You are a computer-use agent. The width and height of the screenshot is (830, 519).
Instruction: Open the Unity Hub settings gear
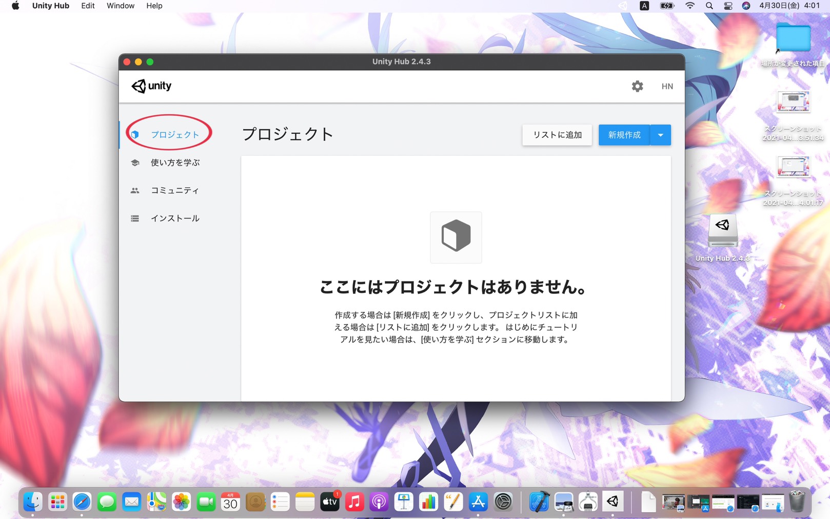[637, 86]
